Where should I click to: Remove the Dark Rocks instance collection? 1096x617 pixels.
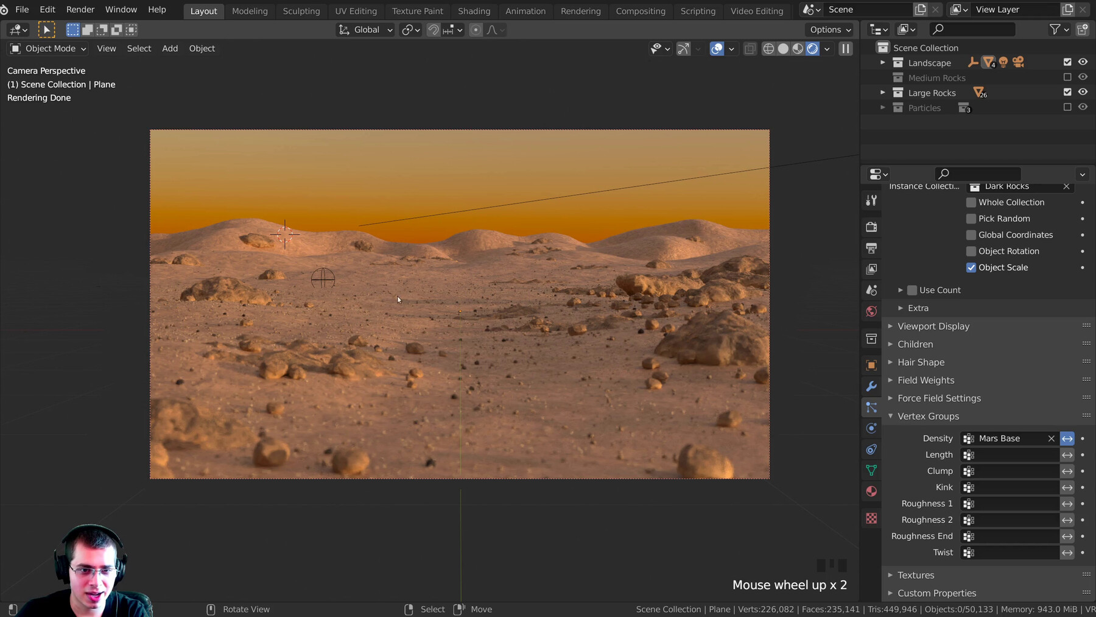point(1066,186)
